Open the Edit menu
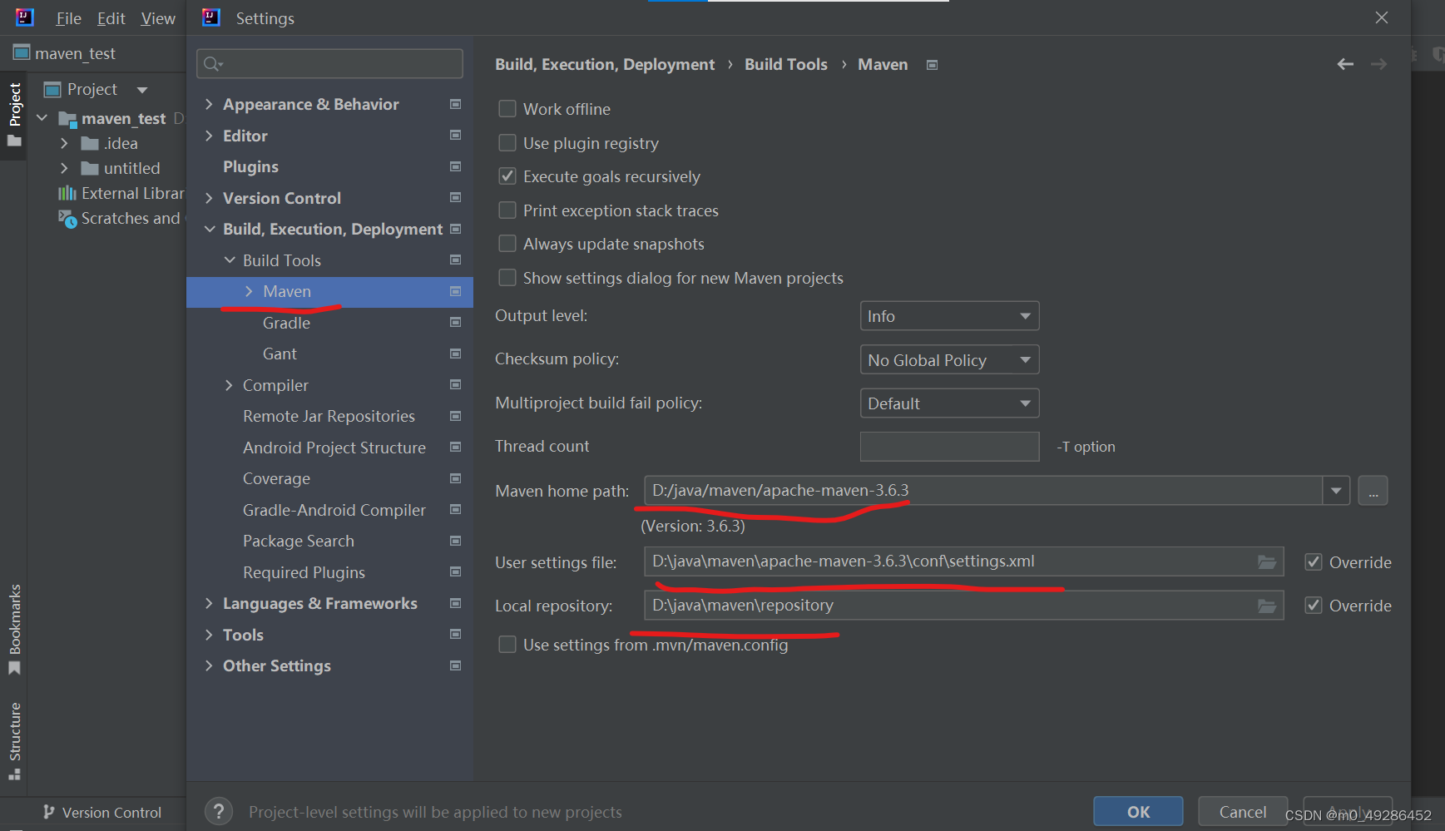This screenshot has height=831, width=1445. (111, 18)
